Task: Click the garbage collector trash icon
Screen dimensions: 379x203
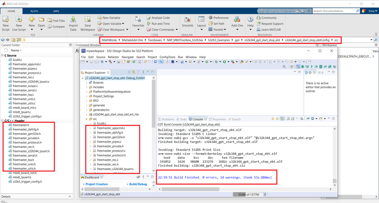Action: click(265, 195)
